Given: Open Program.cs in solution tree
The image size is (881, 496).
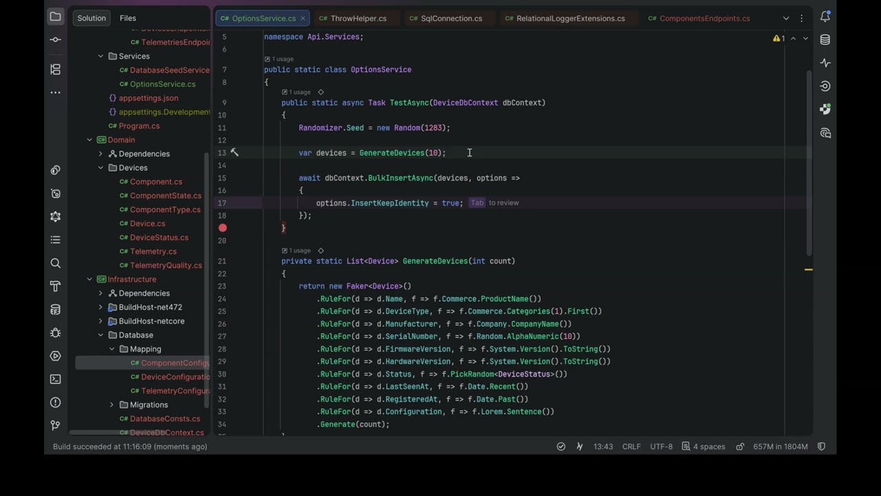Looking at the screenshot, I should [x=139, y=126].
